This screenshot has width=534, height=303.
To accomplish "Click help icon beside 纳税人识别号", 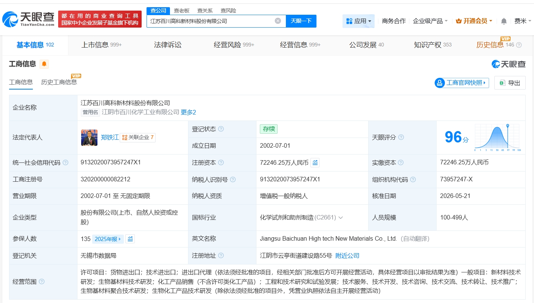I will [x=233, y=180].
